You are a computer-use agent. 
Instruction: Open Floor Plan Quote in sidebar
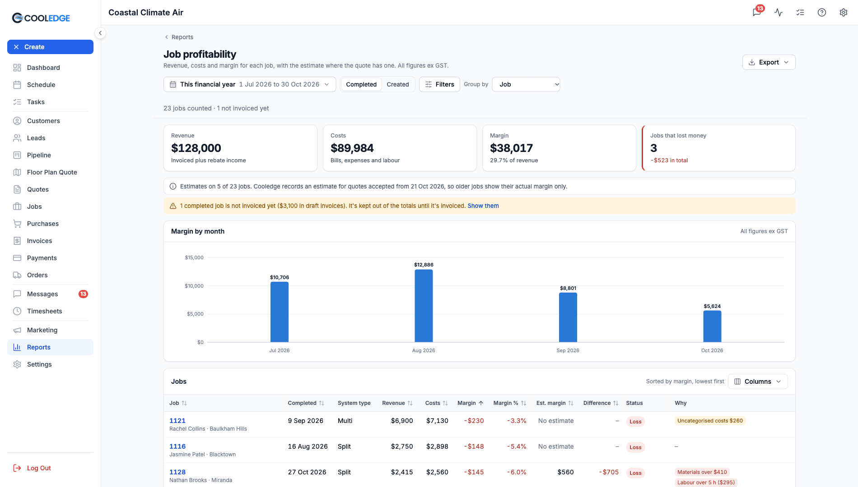point(50,172)
